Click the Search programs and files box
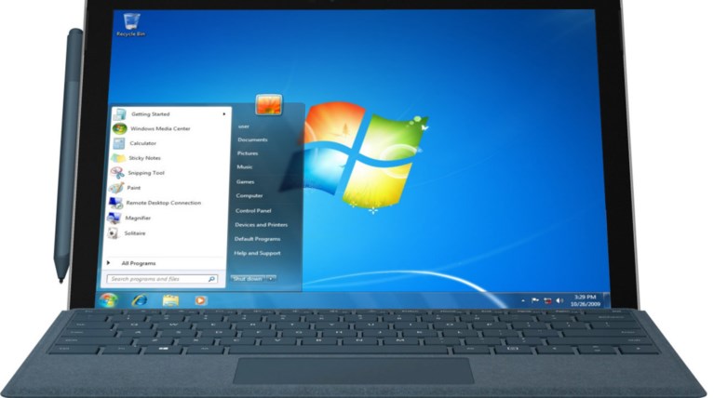 pos(162,279)
